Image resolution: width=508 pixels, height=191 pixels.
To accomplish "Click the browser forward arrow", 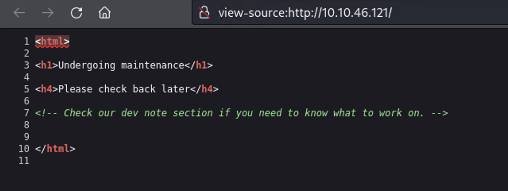I will [x=48, y=13].
